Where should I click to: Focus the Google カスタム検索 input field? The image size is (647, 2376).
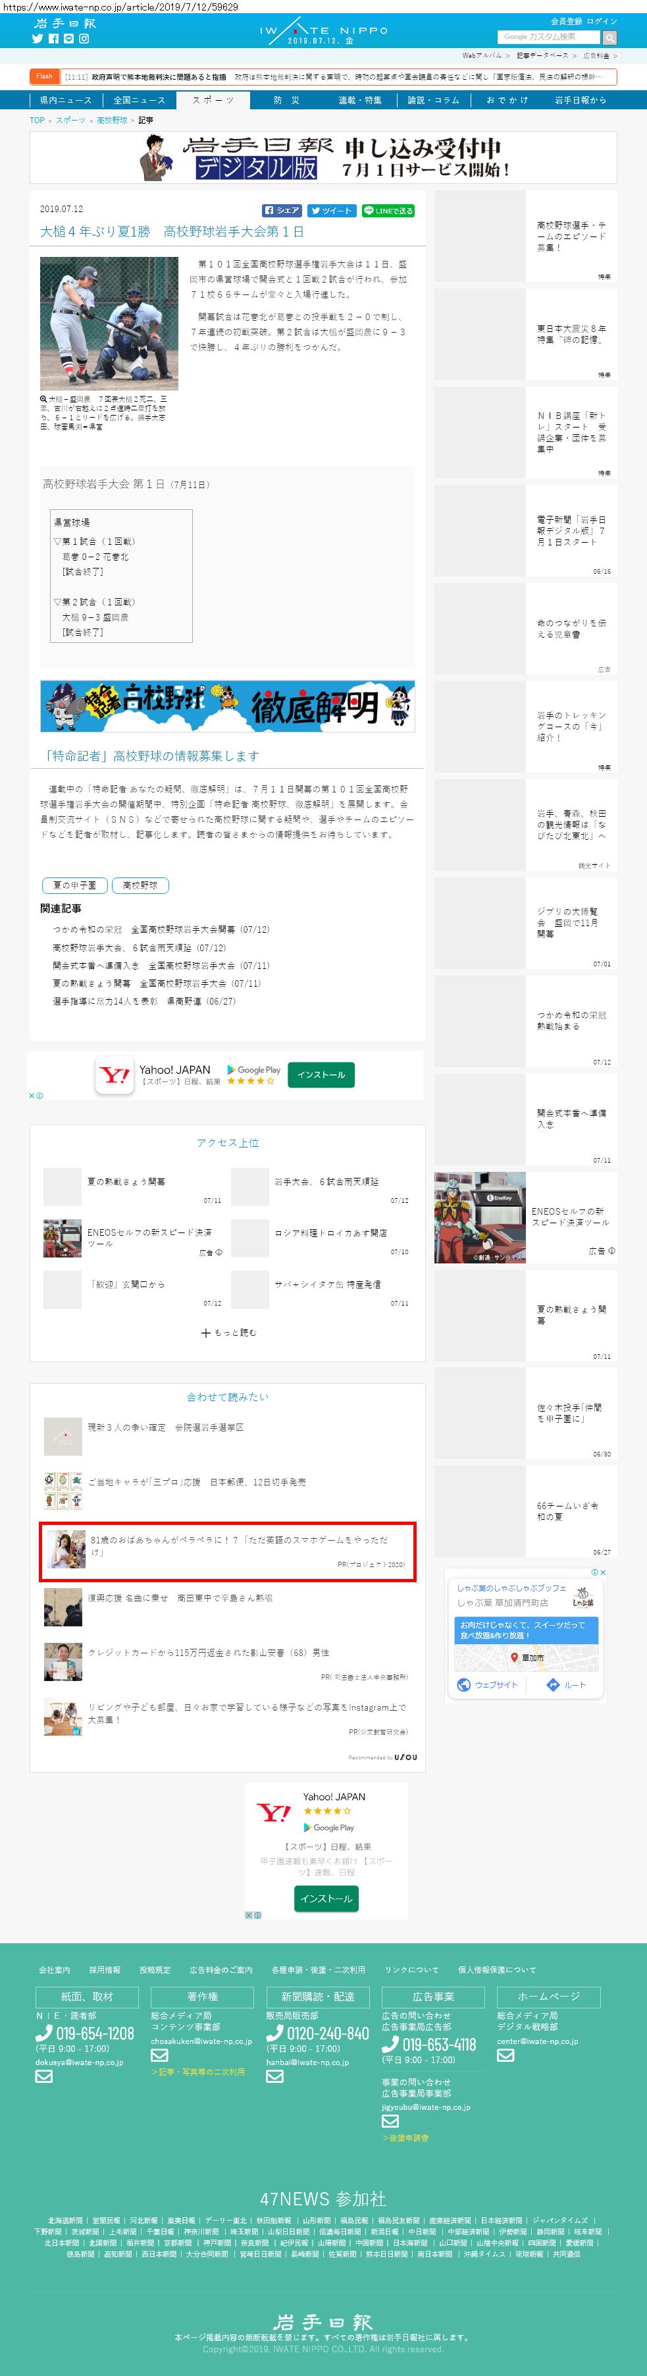[548, 37]
